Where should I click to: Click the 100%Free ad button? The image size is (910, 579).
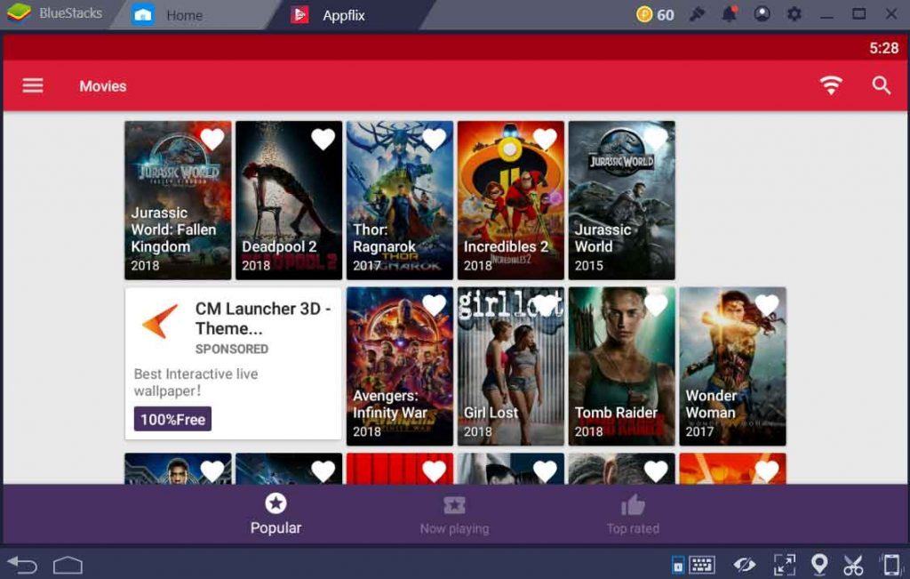(x=172, y=419)
